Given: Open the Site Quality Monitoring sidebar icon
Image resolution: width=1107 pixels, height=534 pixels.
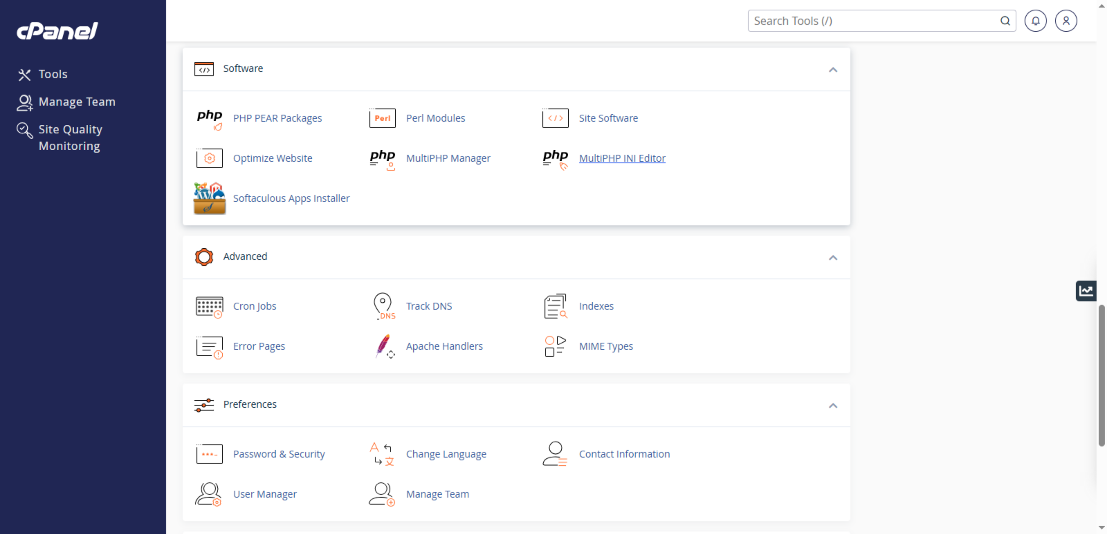Looking at the screenshot, I should click(x=24, y=130).
